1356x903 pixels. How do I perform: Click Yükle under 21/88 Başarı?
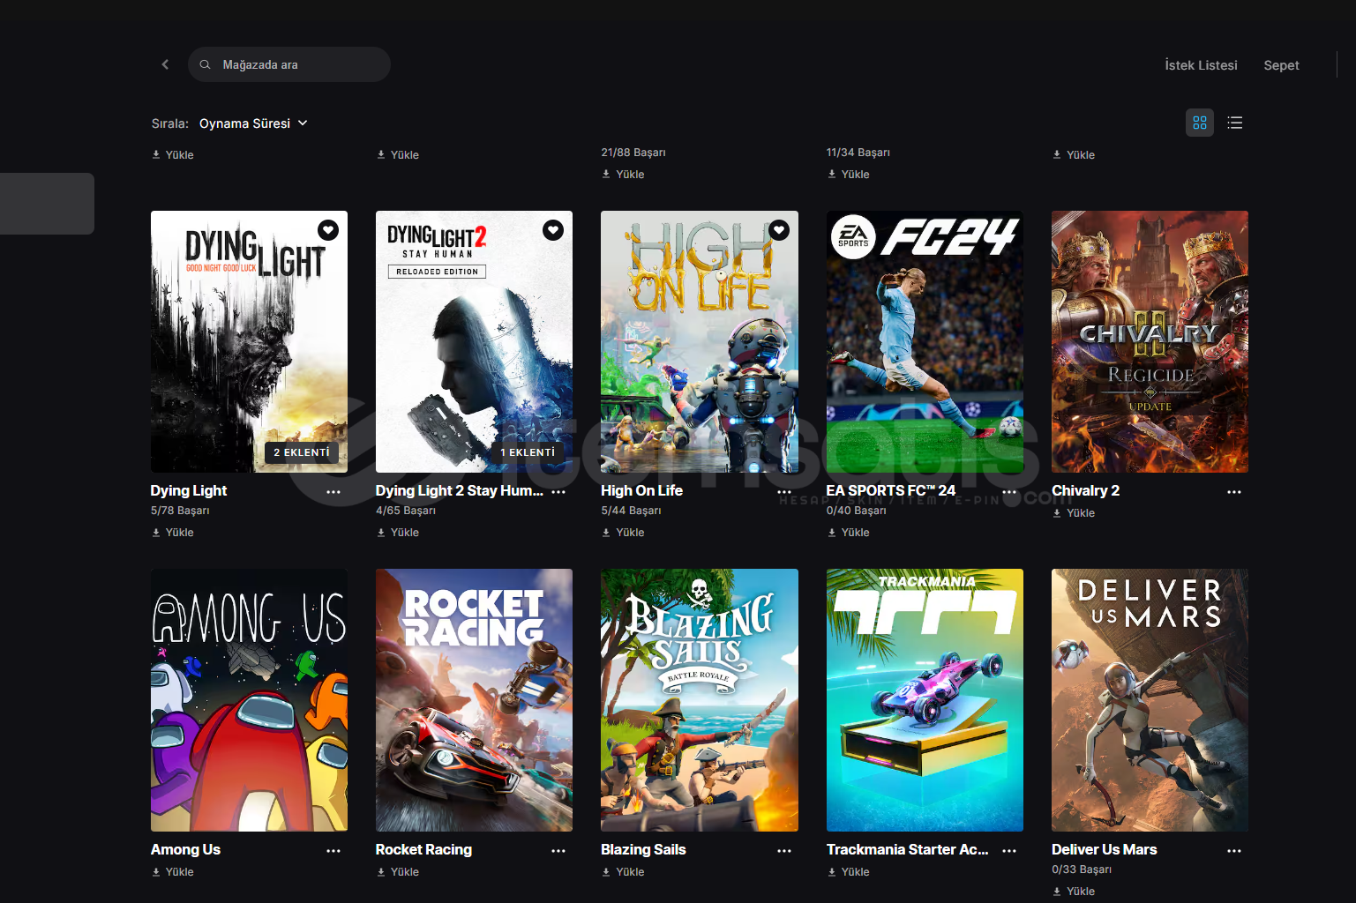point(623,175)
